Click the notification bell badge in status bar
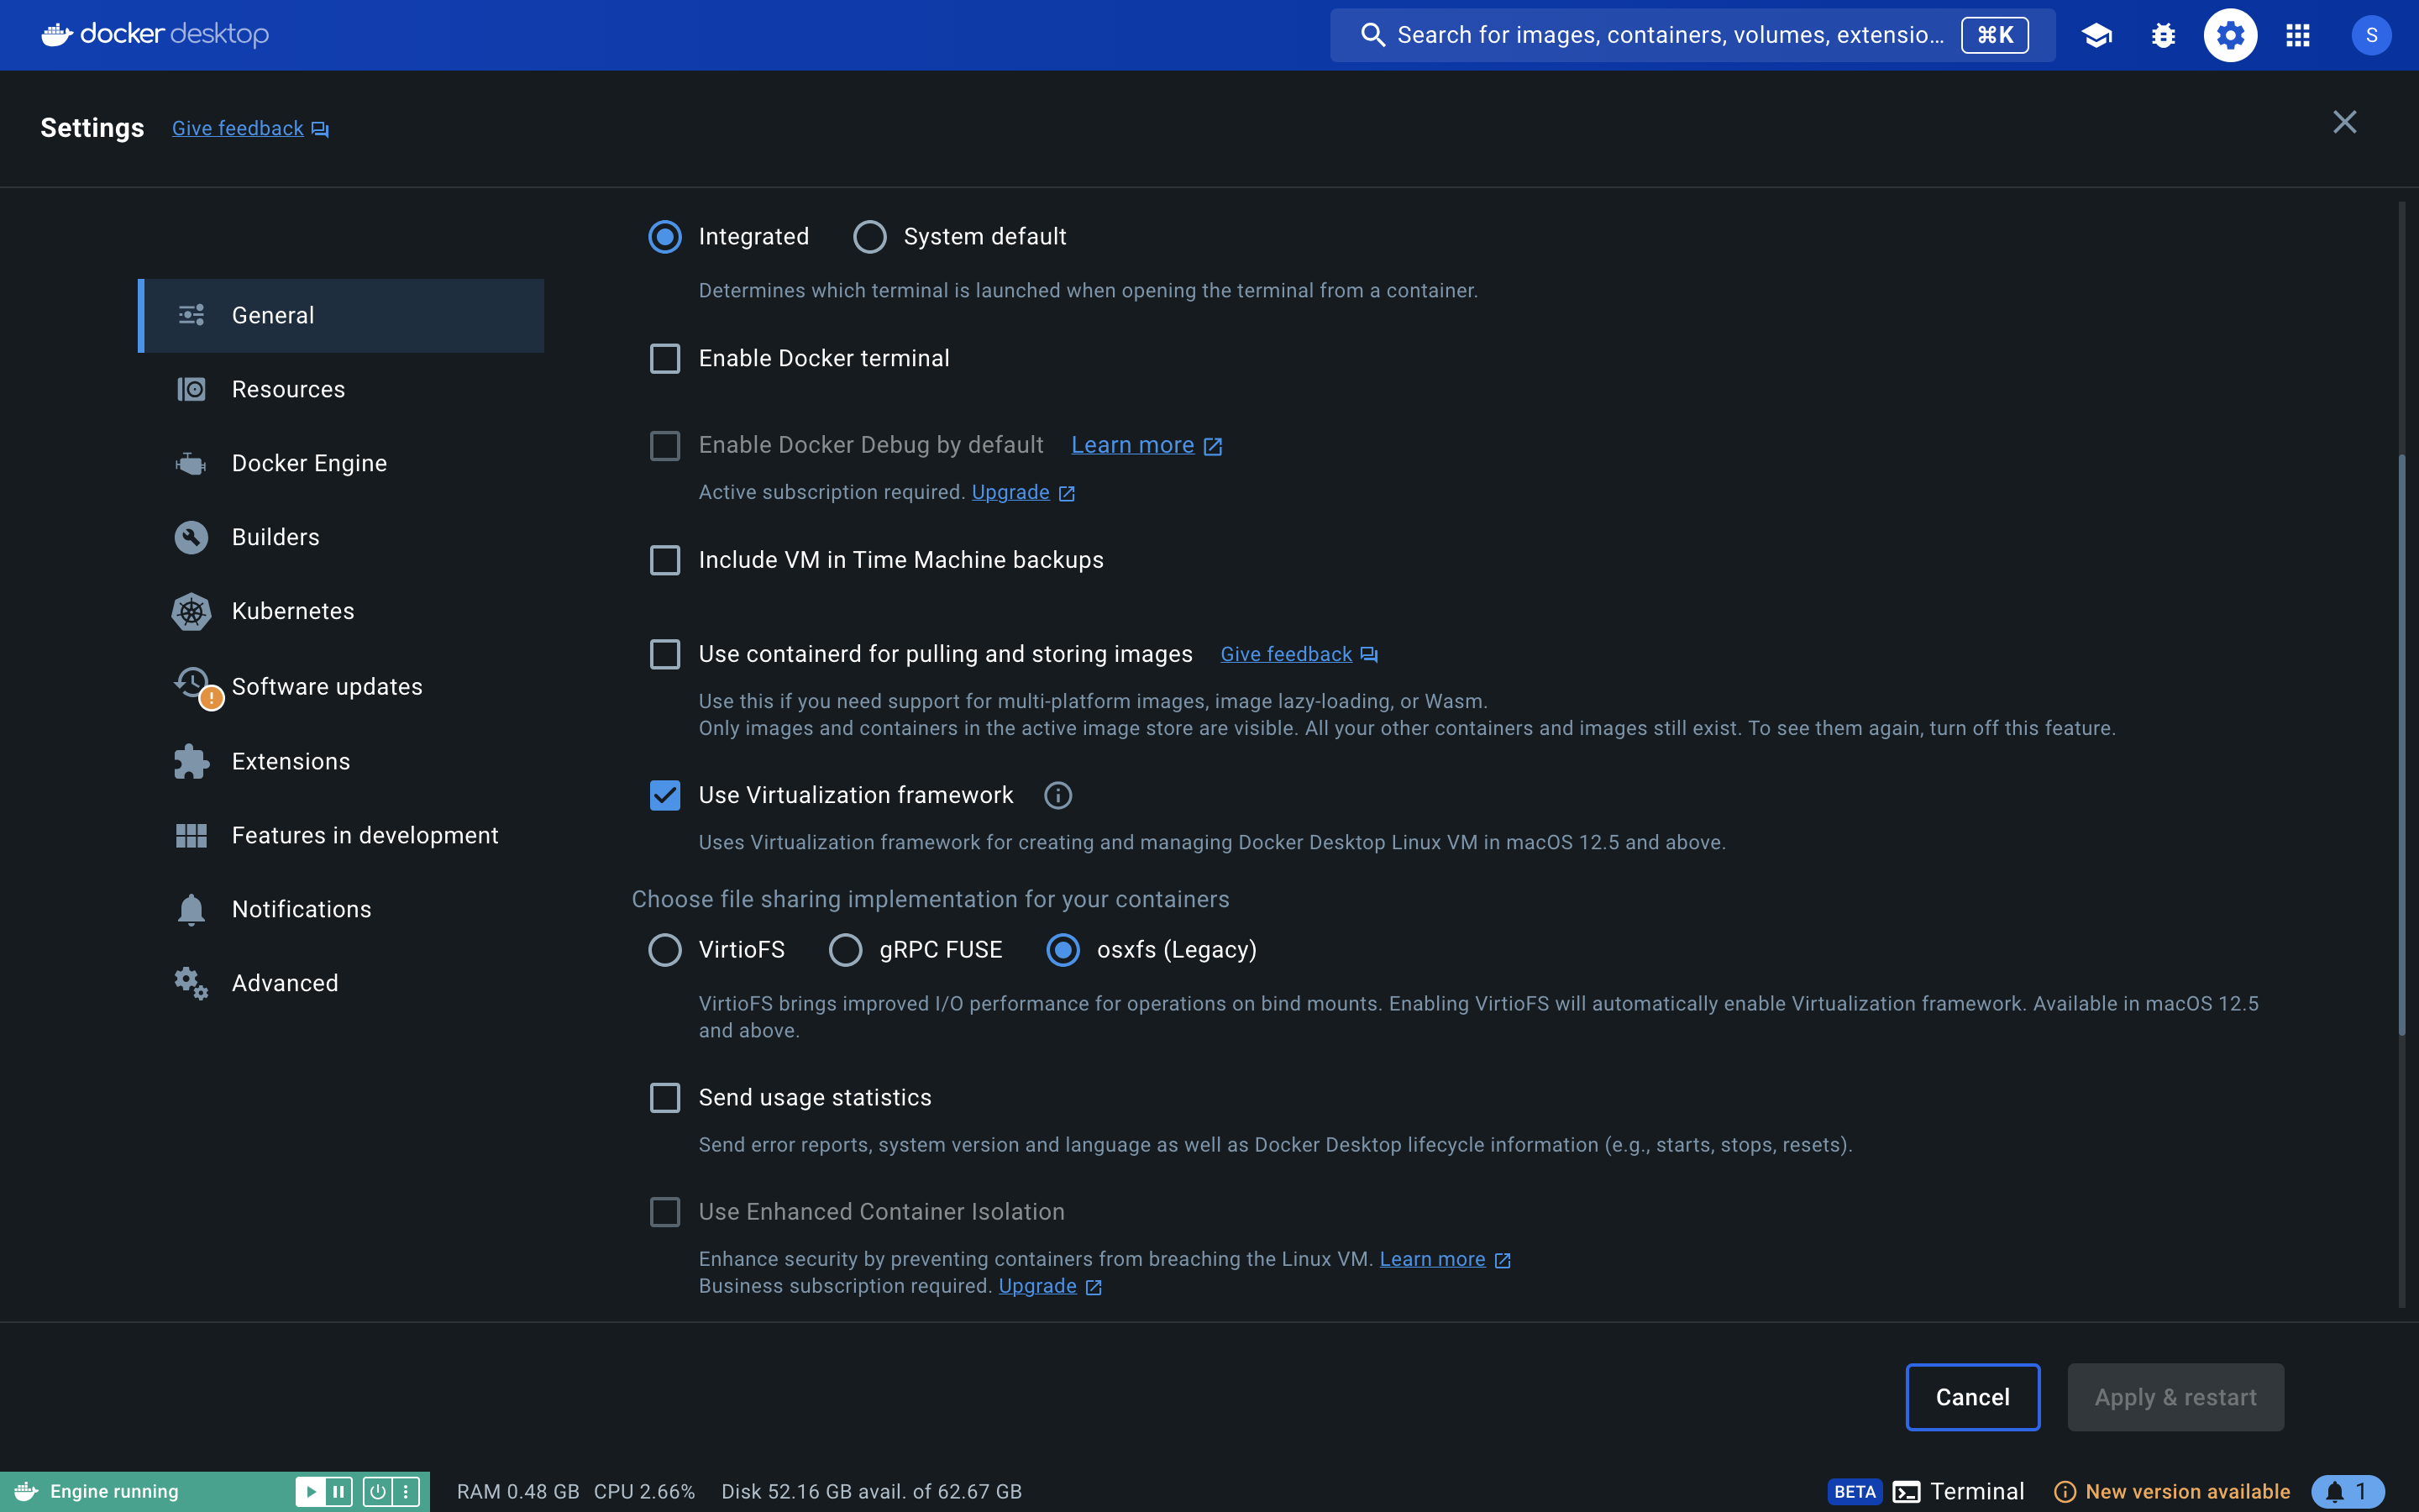Image resolution: width=2419 pixels, height=1512 pixels. click(2347, 1492)
